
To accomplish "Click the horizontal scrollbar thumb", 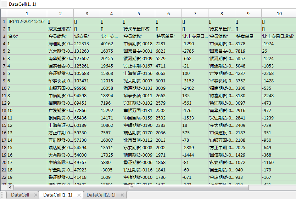I will [131, 187].
